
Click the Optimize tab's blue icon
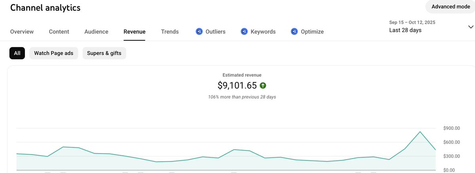tap(294, 32)
